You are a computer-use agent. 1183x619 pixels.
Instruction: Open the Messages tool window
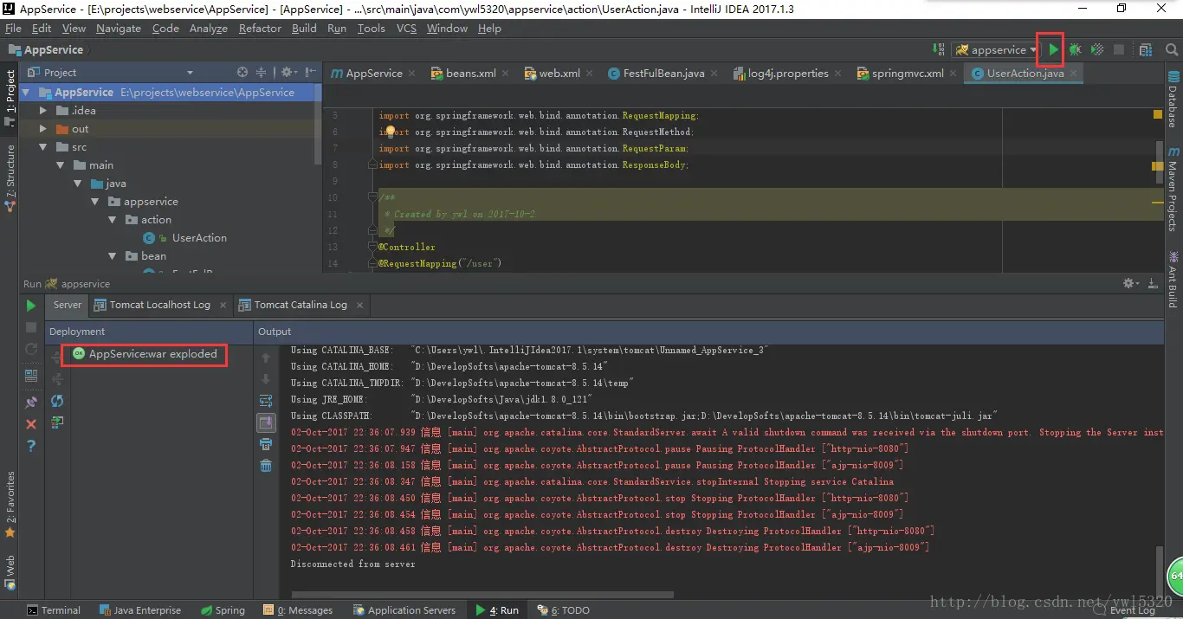[299, 610]
